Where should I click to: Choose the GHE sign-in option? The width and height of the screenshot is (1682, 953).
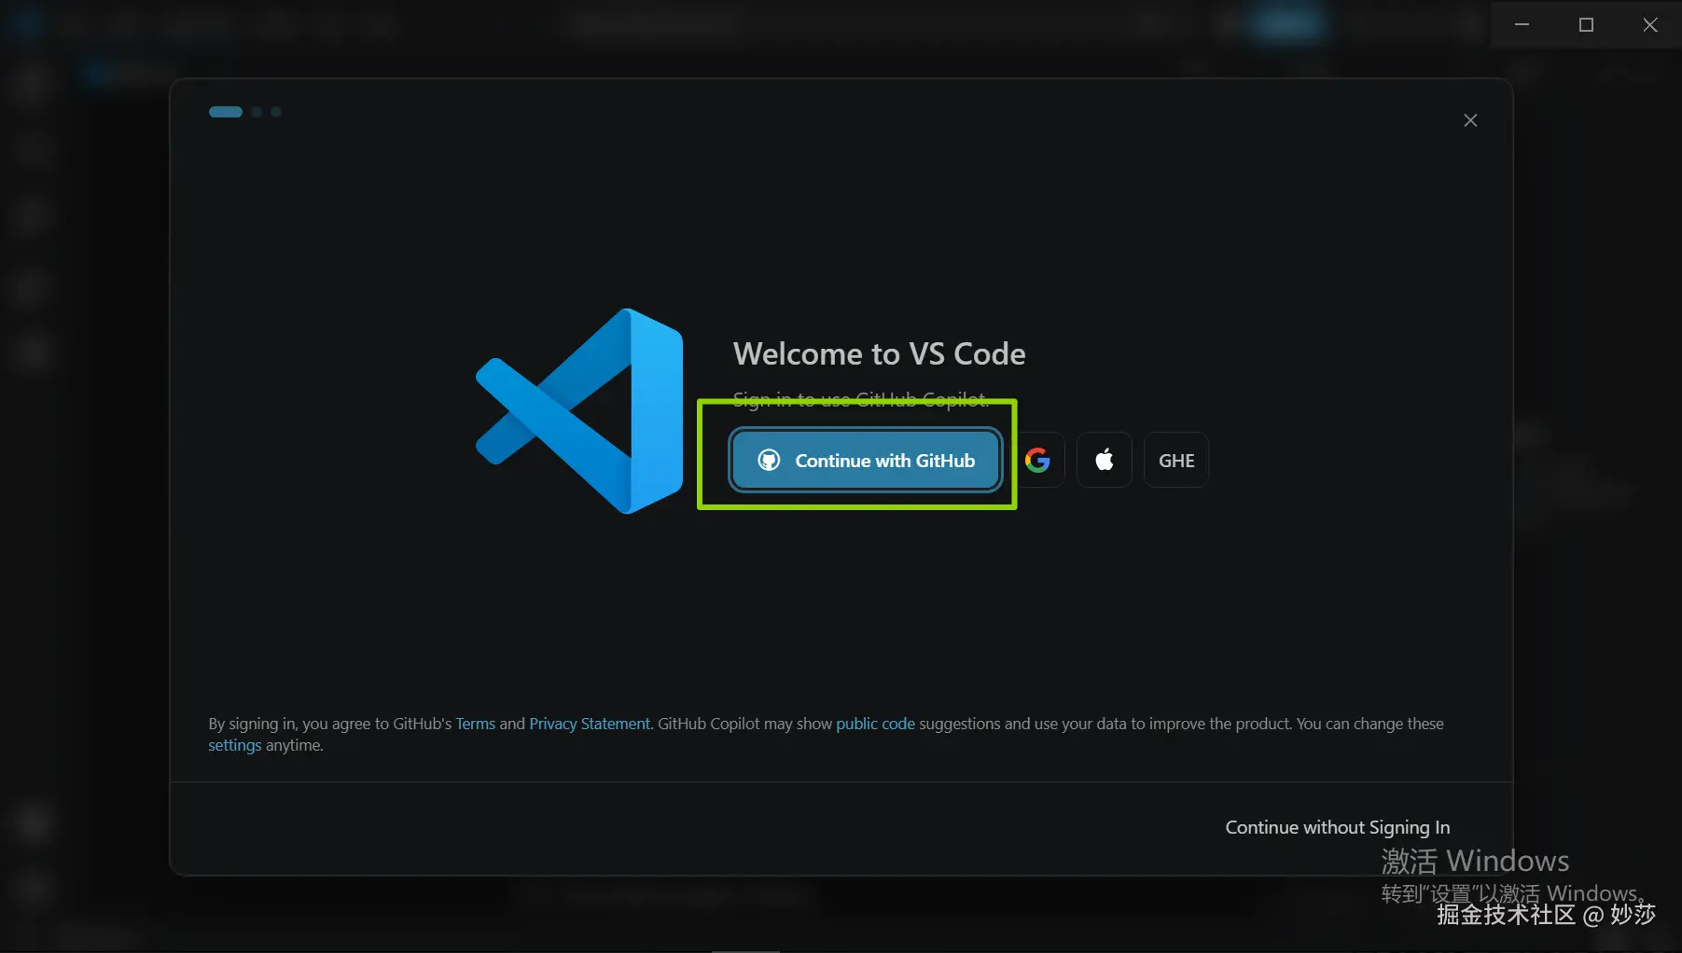pos(1176,460)
